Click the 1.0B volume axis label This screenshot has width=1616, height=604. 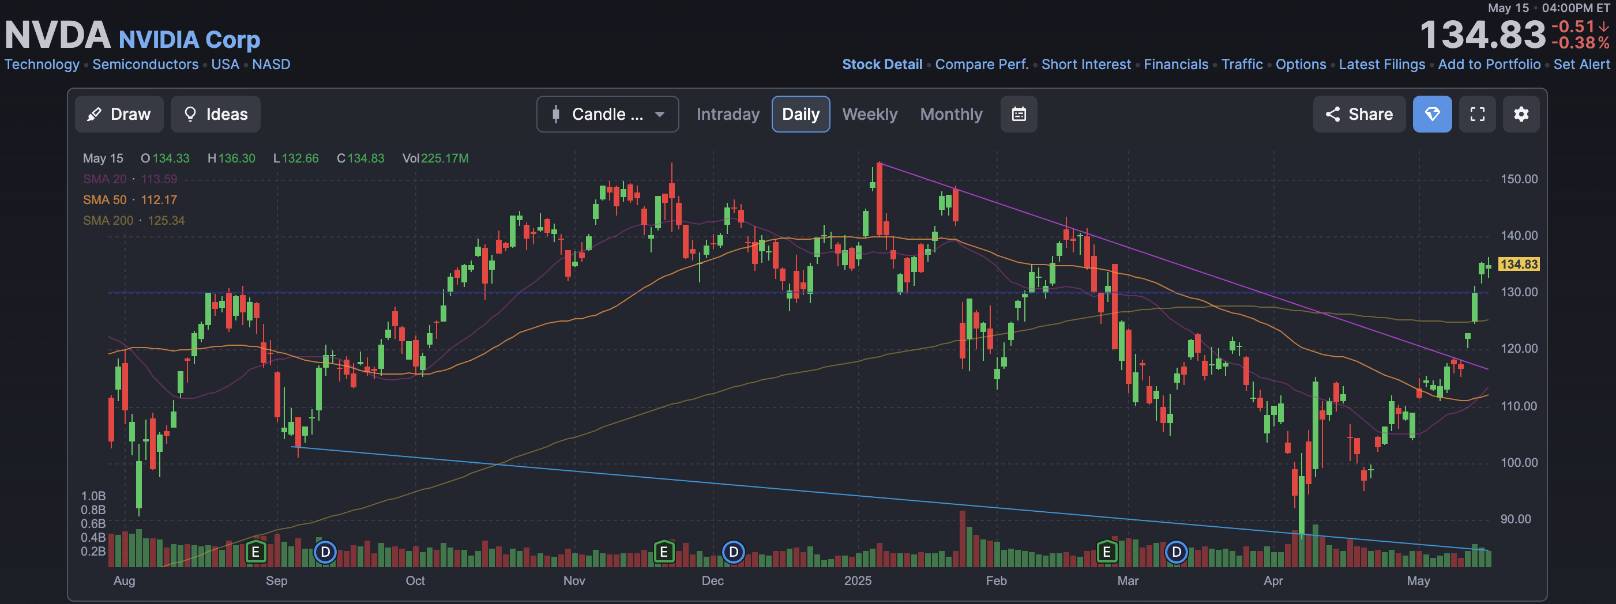point(93,496)
